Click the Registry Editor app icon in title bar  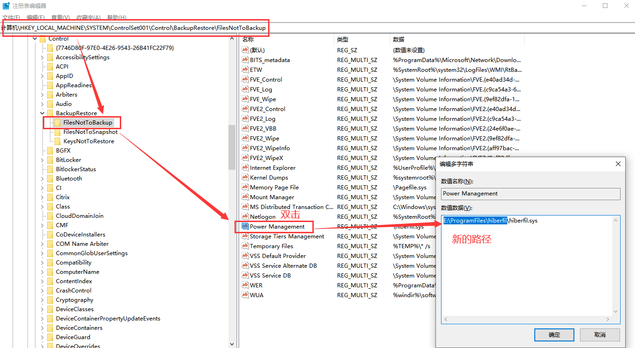click(7, 6)
